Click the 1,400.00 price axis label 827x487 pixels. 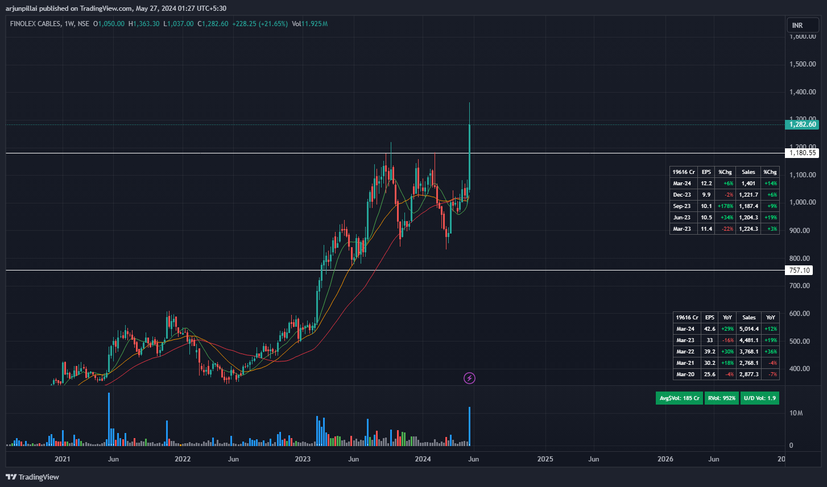point(804,92)
